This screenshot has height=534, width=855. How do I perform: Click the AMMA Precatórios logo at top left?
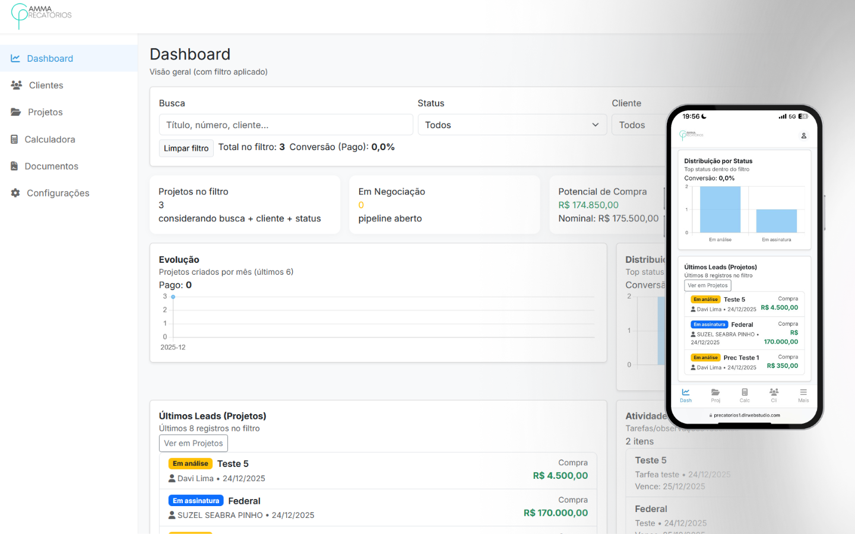coord(41,15)
